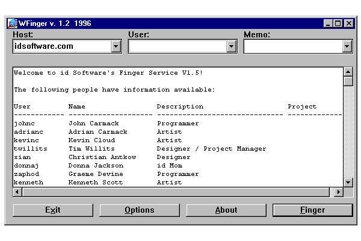Image resolution: width=361 pixels, height=241 pixels.
Task: Click the WFinger title bar app icon
Action: click(x=13, y=23)
